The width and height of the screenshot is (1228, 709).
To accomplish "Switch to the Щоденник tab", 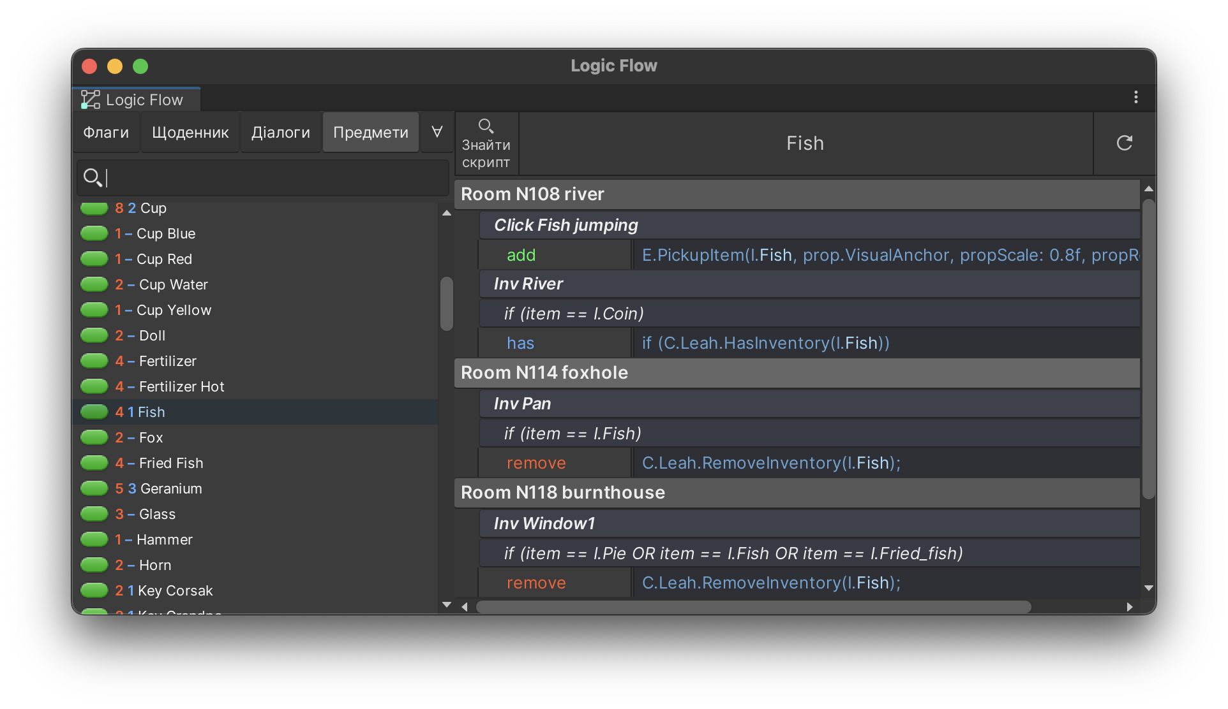I will (190, 132).
